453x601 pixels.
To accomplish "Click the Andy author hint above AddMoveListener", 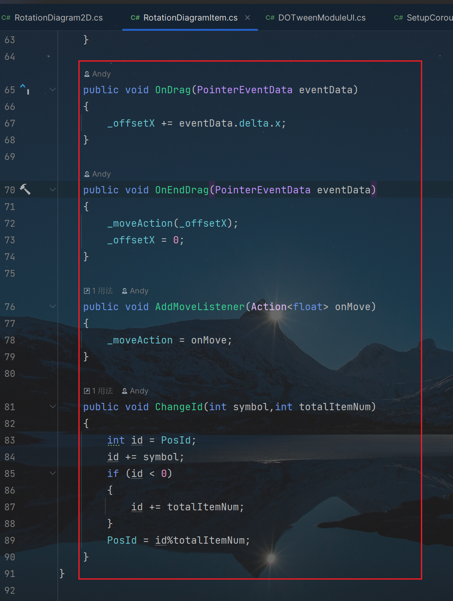I will tap(135, 291).
